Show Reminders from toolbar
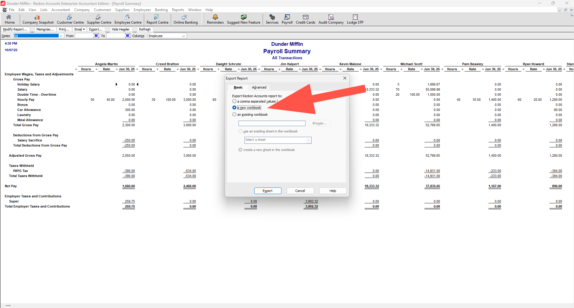Image resolution: width=574 pixels, height=308 pixels. tap(215, 19)
